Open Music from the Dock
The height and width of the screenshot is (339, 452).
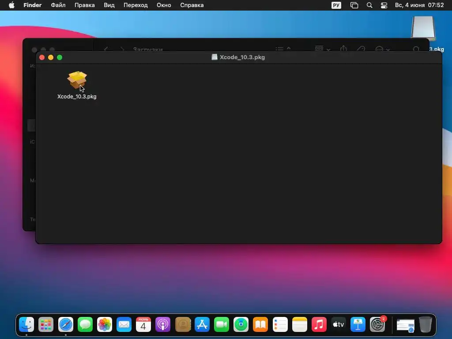319,324
